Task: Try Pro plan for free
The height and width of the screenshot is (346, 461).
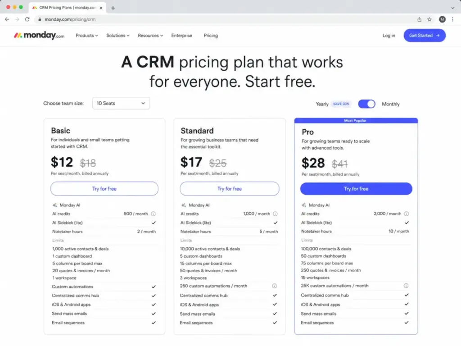Action: 356,189
